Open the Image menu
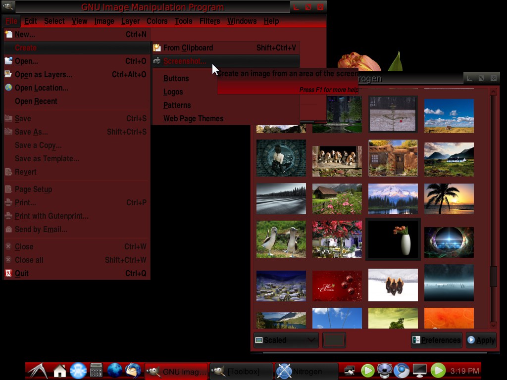Viewport: 507px width, 380px height. pos(104,21)
